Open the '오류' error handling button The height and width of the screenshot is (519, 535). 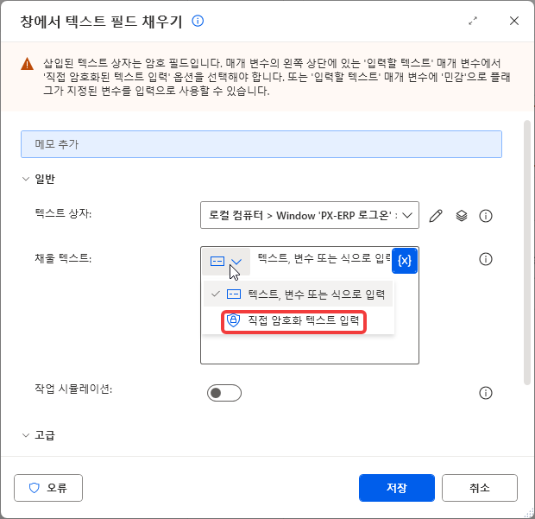click(48, 488)
